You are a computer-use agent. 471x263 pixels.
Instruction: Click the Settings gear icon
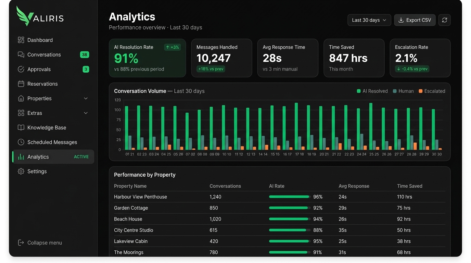[21, 172]
